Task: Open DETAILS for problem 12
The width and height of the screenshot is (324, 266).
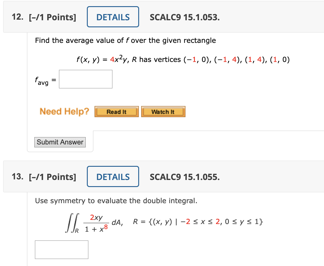Action: point(113,17)
